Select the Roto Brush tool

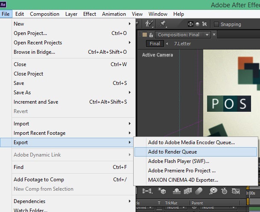pyautogui.click(x=149, y=24)
